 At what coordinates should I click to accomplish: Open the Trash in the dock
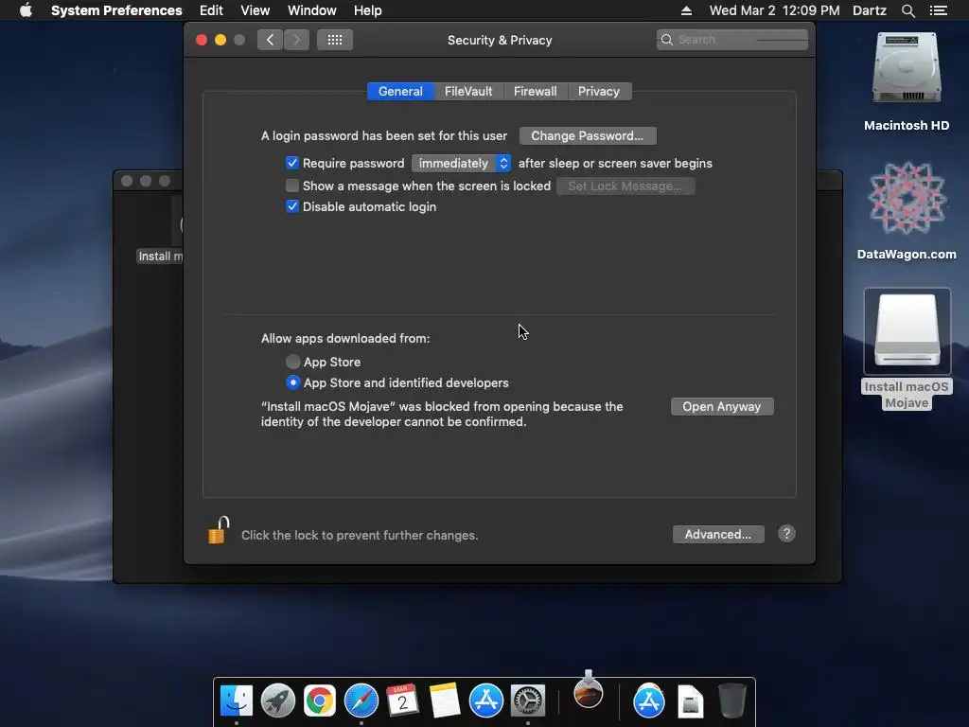coord(731,701)
